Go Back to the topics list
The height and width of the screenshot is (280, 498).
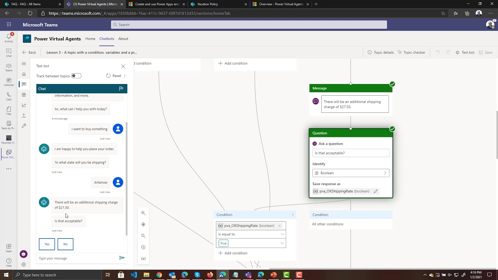(29, 52)
